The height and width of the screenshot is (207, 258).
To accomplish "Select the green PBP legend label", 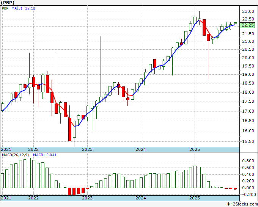I will [x=5, y=8].
